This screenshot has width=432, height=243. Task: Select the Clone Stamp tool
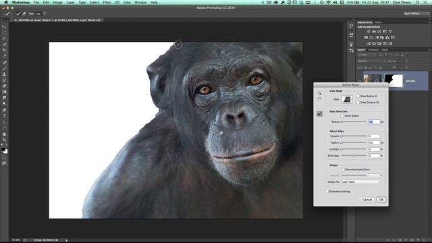(x=4, y=74)
